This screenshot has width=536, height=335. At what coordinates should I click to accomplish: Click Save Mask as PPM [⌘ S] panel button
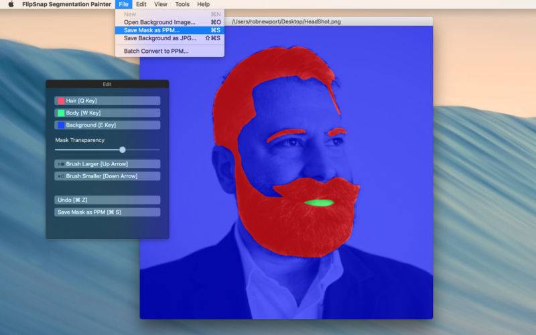click(x=107, y=212)
